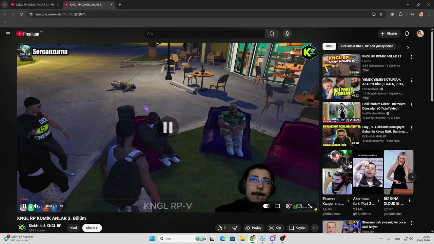Save the video with Kaydet
434x244 pixels.
[x=297, y=228]
